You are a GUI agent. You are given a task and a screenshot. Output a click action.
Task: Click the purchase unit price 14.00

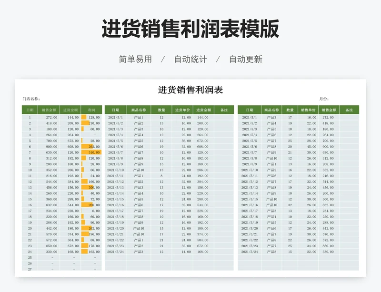click(182, 252)
